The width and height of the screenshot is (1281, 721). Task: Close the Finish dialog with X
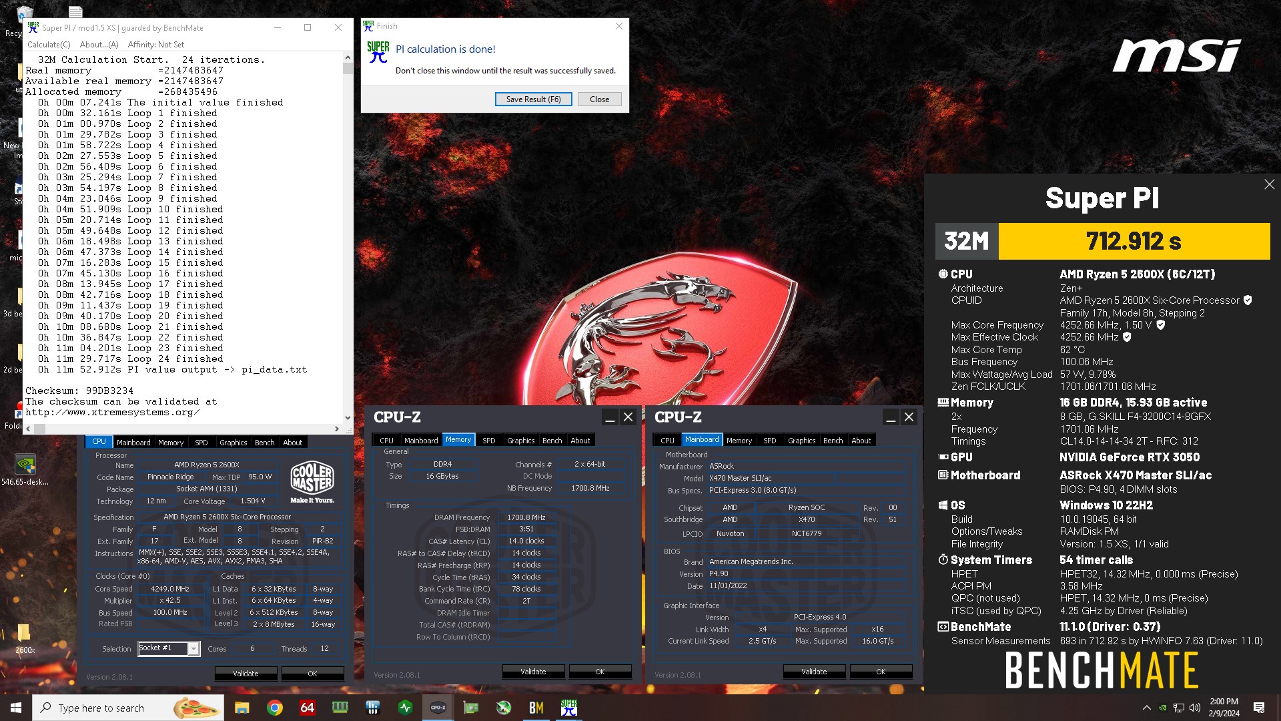click(618, 26)
